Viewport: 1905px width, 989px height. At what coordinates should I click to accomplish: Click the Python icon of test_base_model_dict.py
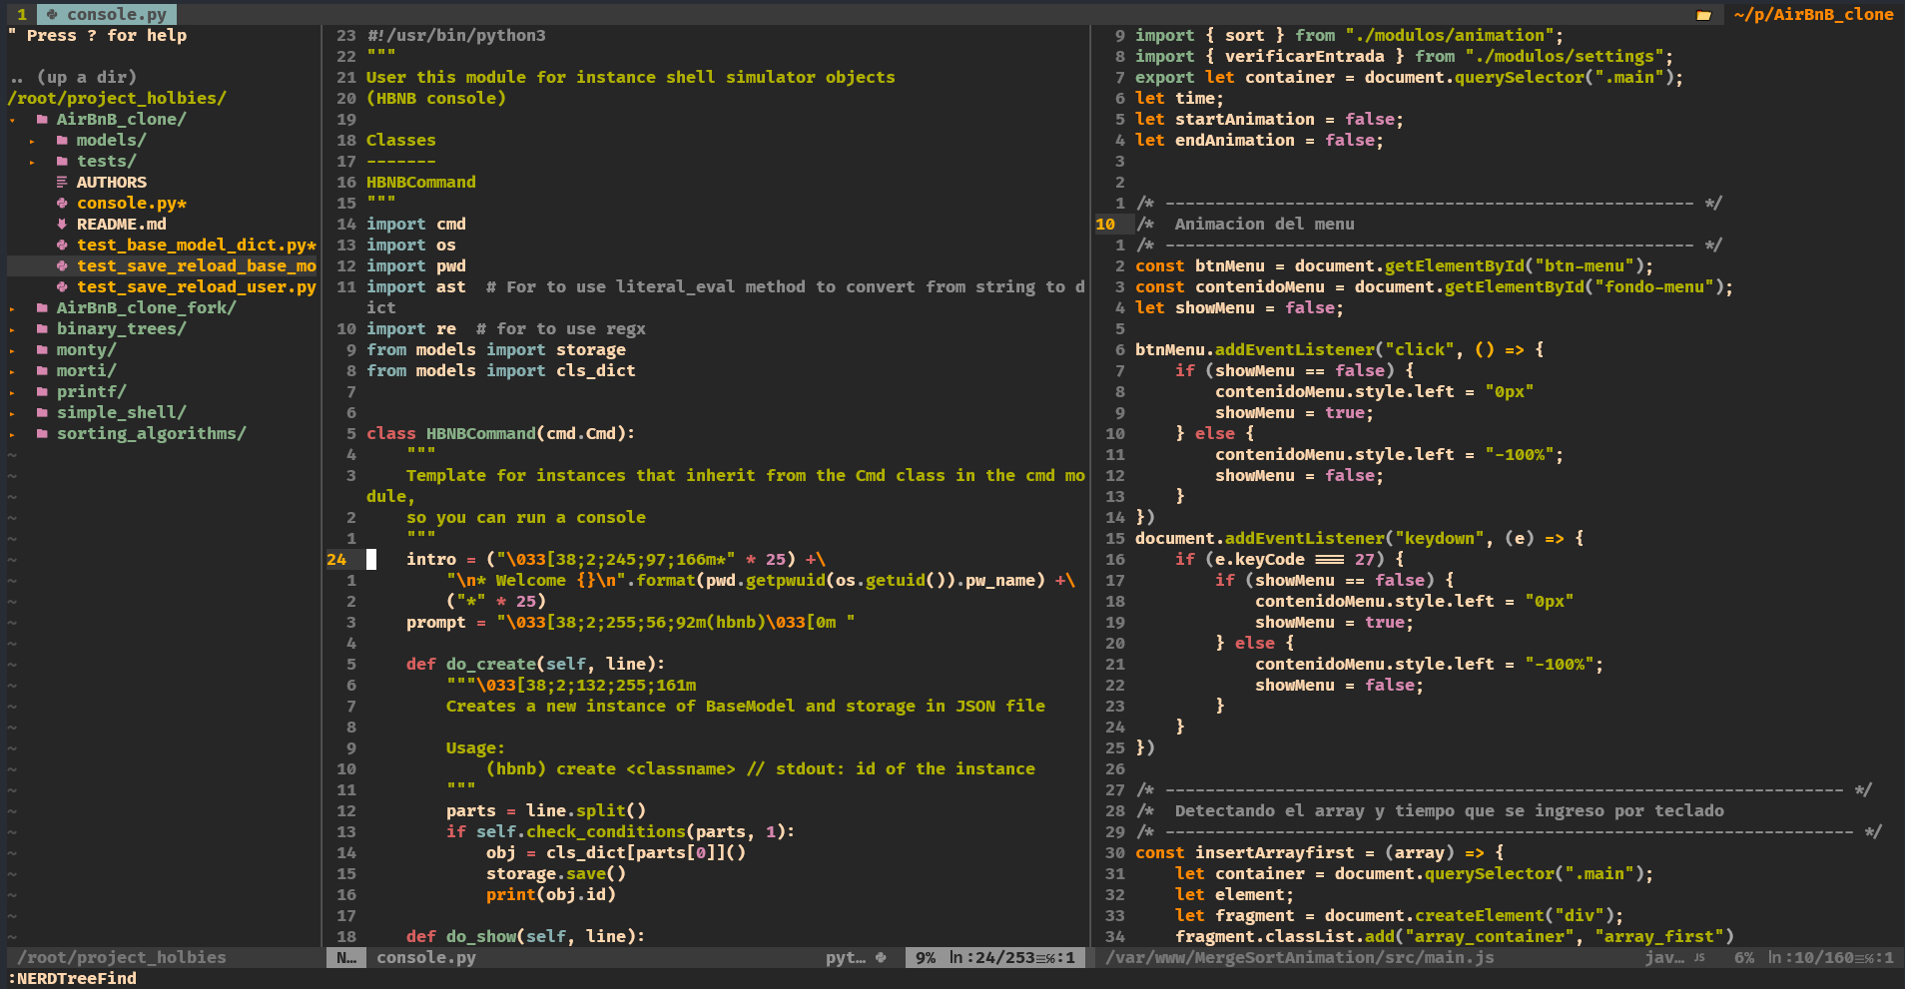pos(62,245)
